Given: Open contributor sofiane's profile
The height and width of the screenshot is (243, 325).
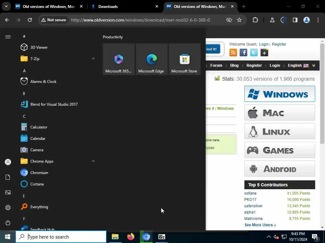Looking at the screenshot, I should [250, 193].
